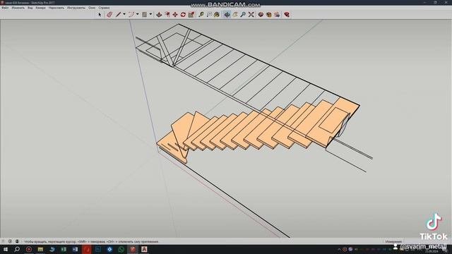
Task: Select the arrow Select tool
Action: coord(100,14)
